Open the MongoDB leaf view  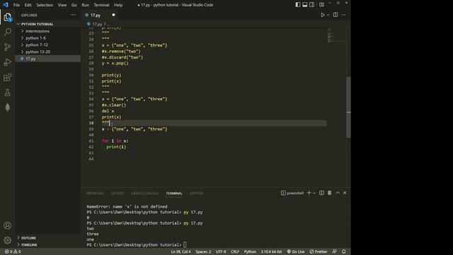point(8,108)
